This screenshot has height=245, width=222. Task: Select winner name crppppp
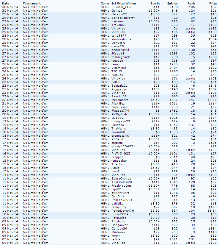117,157
